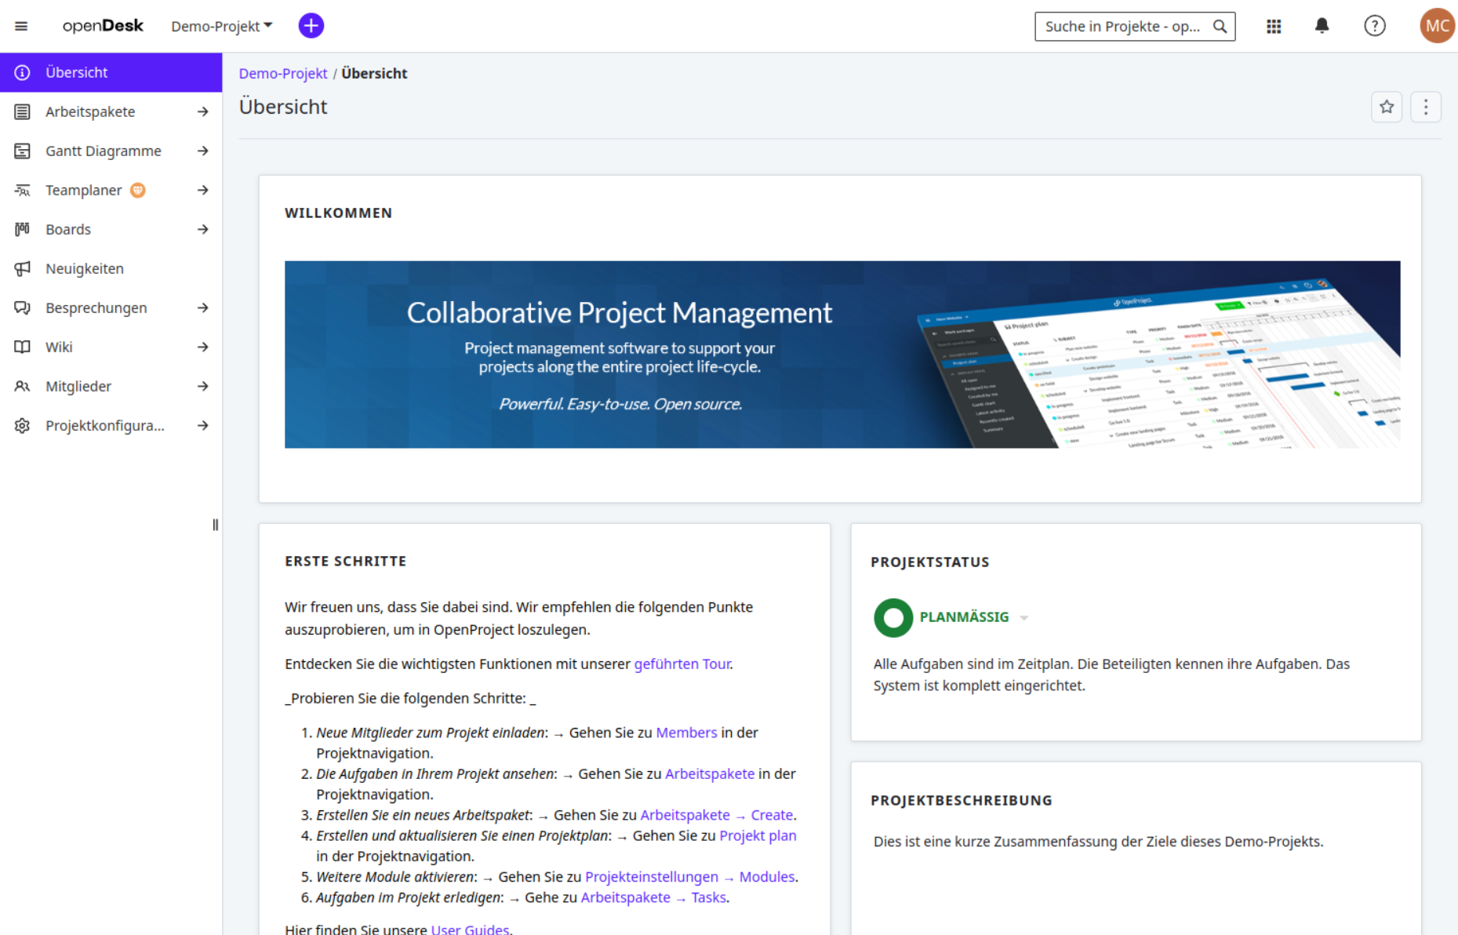Click the search magnifier icon
1458x935 pixels.
click(1220, 26)
